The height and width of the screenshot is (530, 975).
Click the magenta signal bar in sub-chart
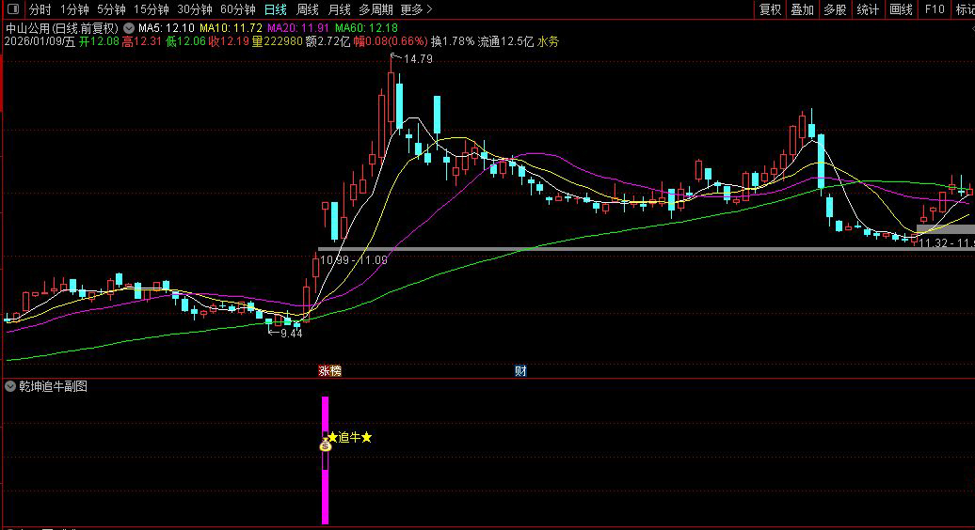[x=325, y=460]
